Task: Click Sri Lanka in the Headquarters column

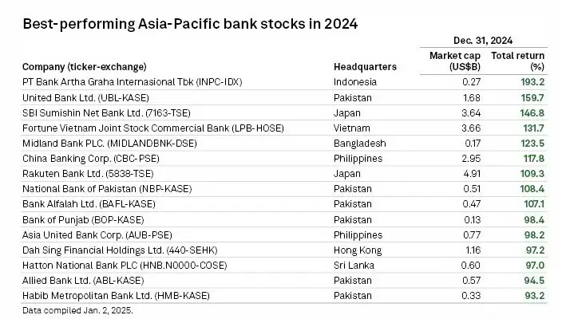Action: pyautogui.click(x=352, y=264)
